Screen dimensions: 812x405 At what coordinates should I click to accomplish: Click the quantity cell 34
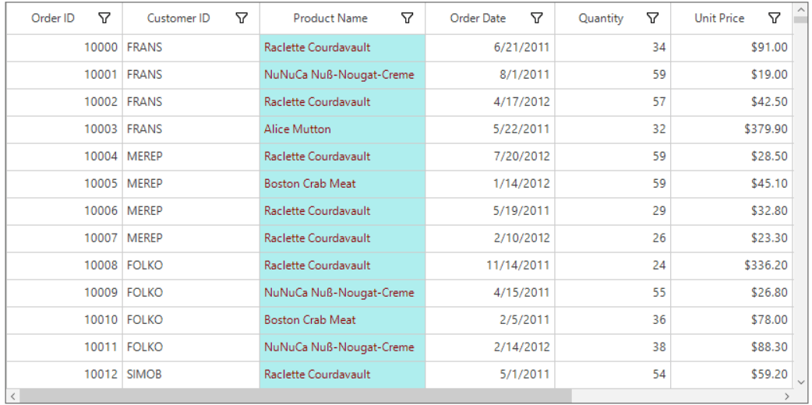tap(613, 48)
